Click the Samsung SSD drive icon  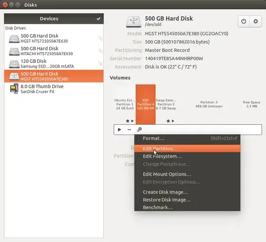click(x=14, y=64)
